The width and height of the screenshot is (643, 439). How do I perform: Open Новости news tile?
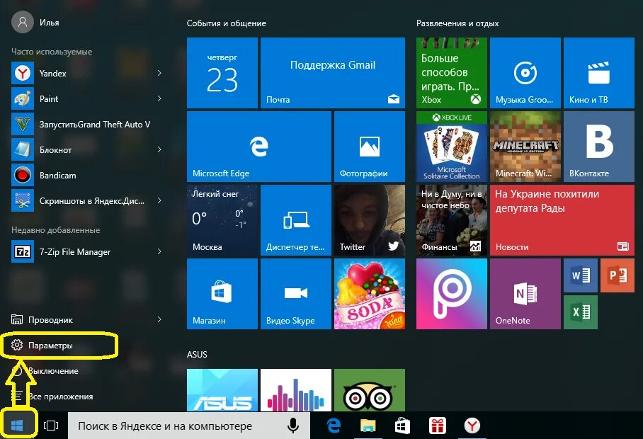(562, 220)
